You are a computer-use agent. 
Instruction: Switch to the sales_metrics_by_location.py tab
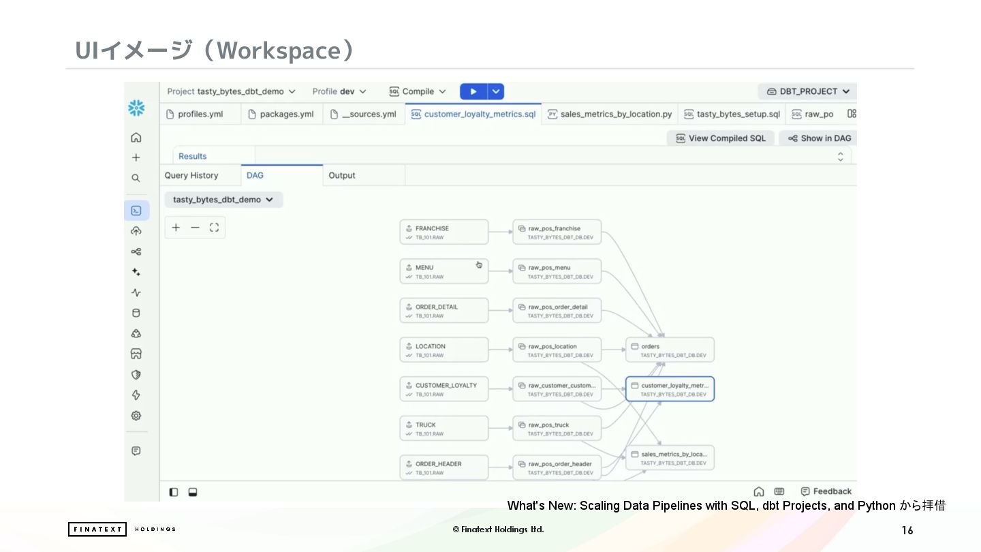[x=610, y=114]
